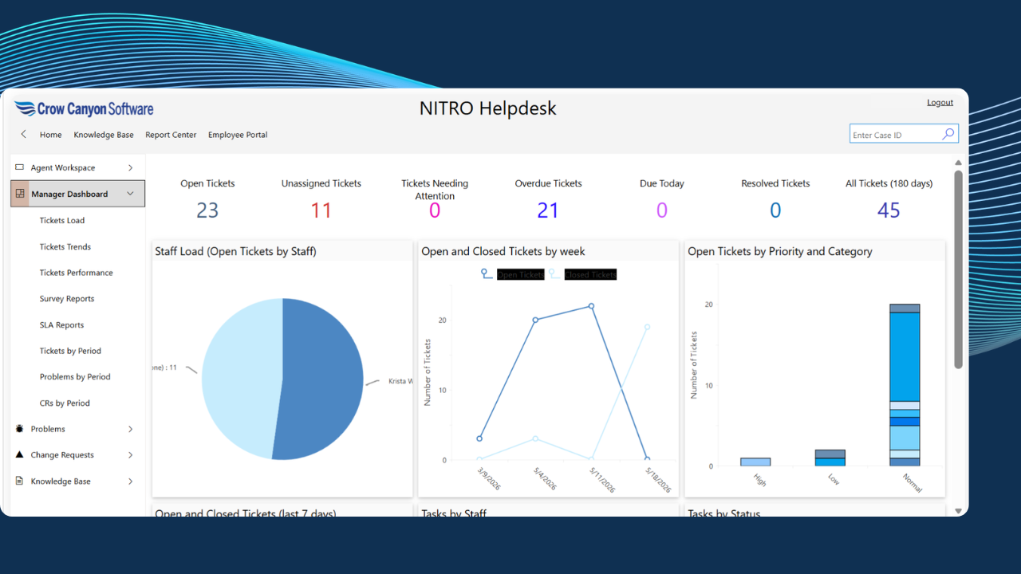Expand the Change Requests chevron

131,455
